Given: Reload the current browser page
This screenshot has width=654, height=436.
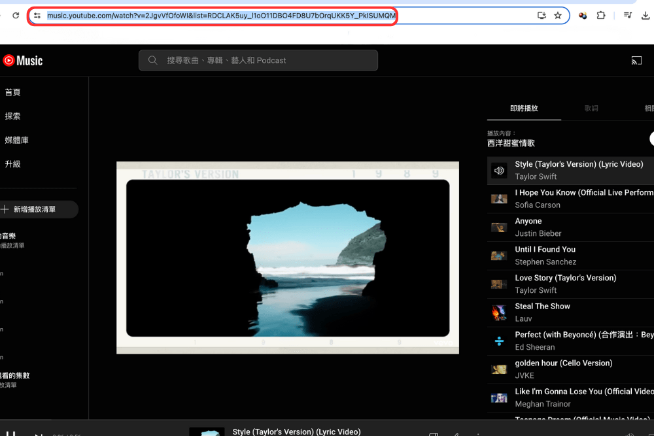Looking at the screenshot, I should (x=16, y=16).
